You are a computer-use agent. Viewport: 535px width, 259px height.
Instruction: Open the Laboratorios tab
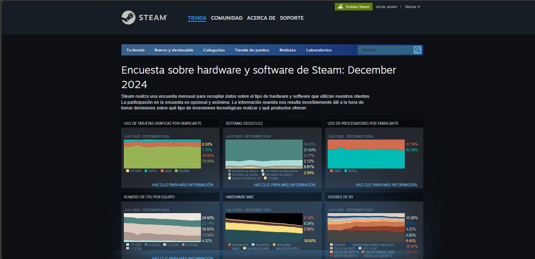[319, 50]
